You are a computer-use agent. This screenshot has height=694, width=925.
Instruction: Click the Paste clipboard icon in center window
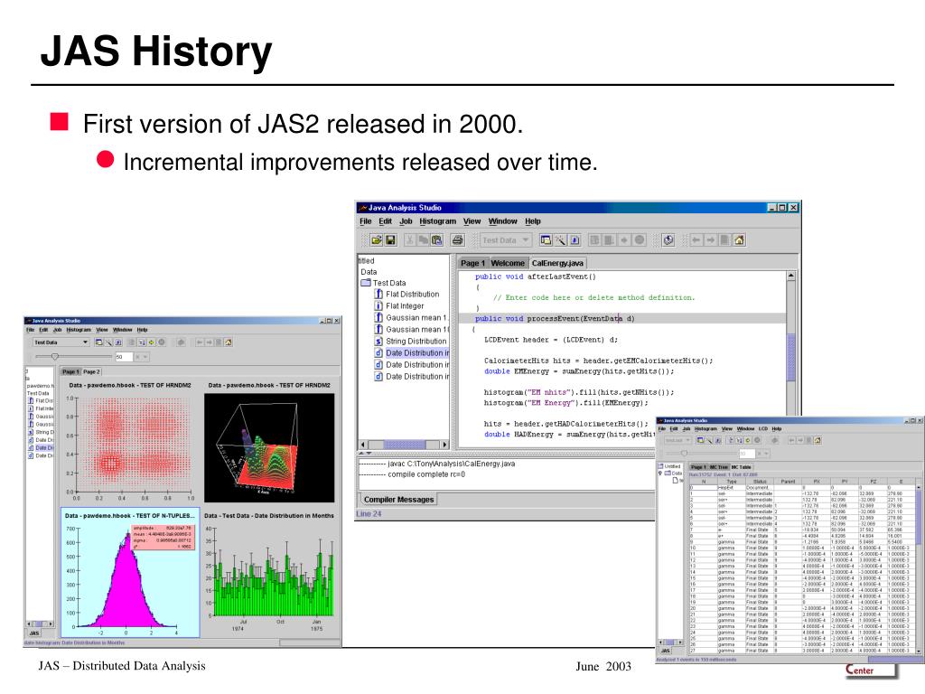tap(436, 240)
